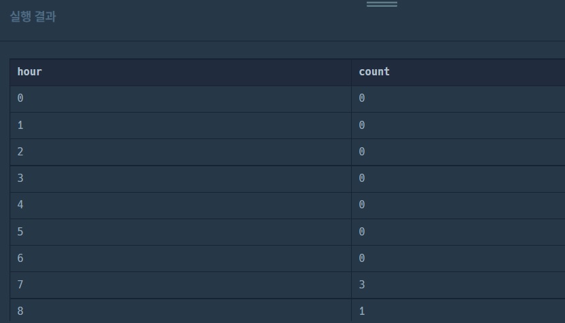565x323 pixels.
Task: Click the 'hour' column header
Action: [181, 72]
